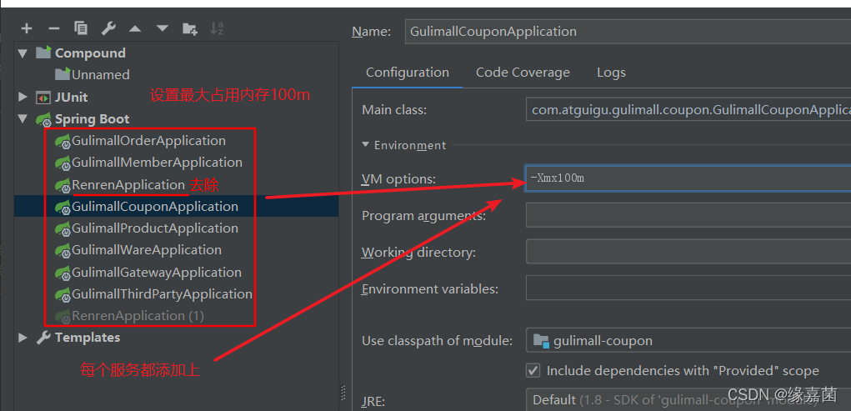The width and height of the screenshot is (851, 411).
Task: Select GulimallThirdPartyApplication configuration
Action: click(162, 293)
